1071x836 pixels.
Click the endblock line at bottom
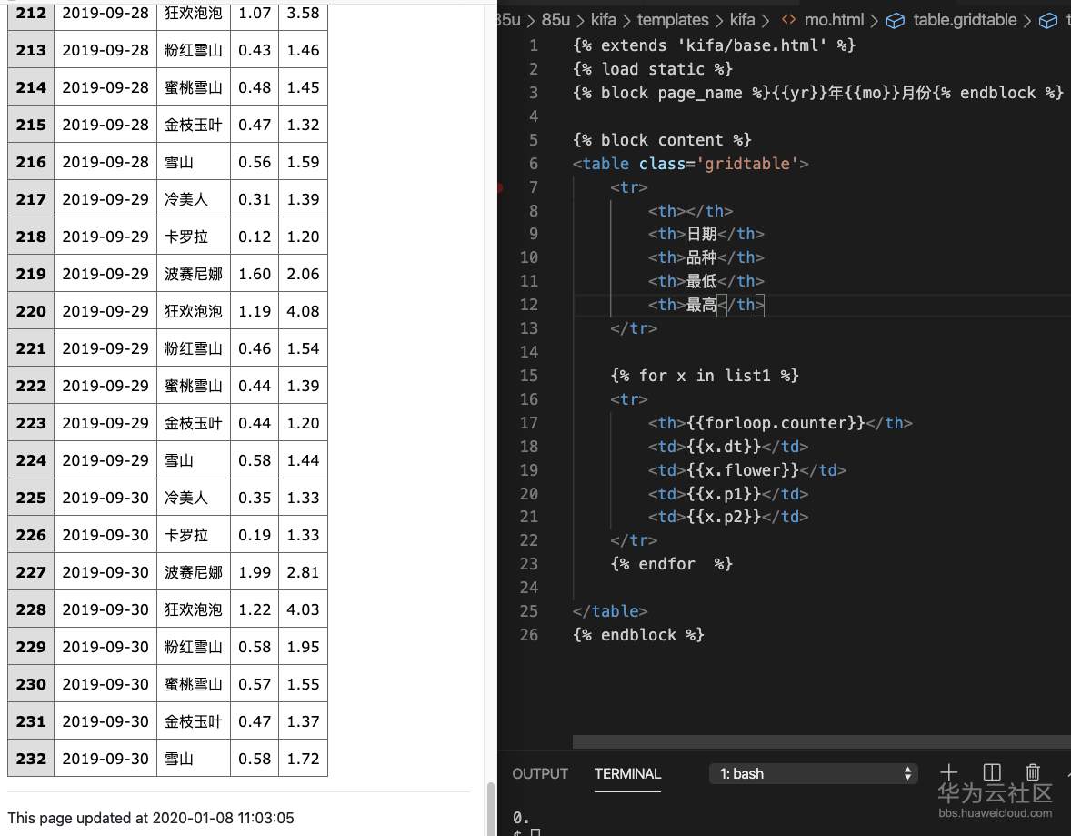638,634
